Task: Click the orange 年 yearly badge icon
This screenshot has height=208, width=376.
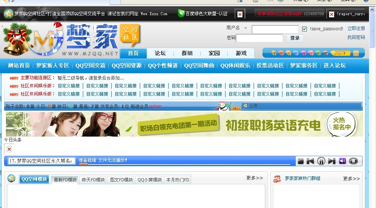Action: tap(356, 53)
